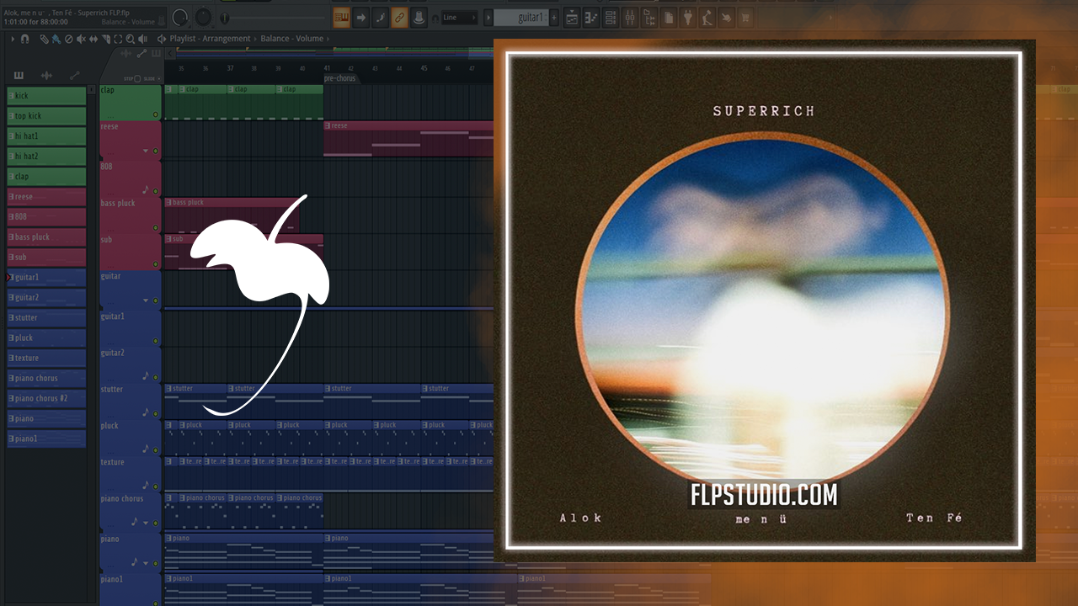The width and height of the screenshot is (1078, 606).
Task: Collapse the reese track group arrow
Action: click(146, 151)
